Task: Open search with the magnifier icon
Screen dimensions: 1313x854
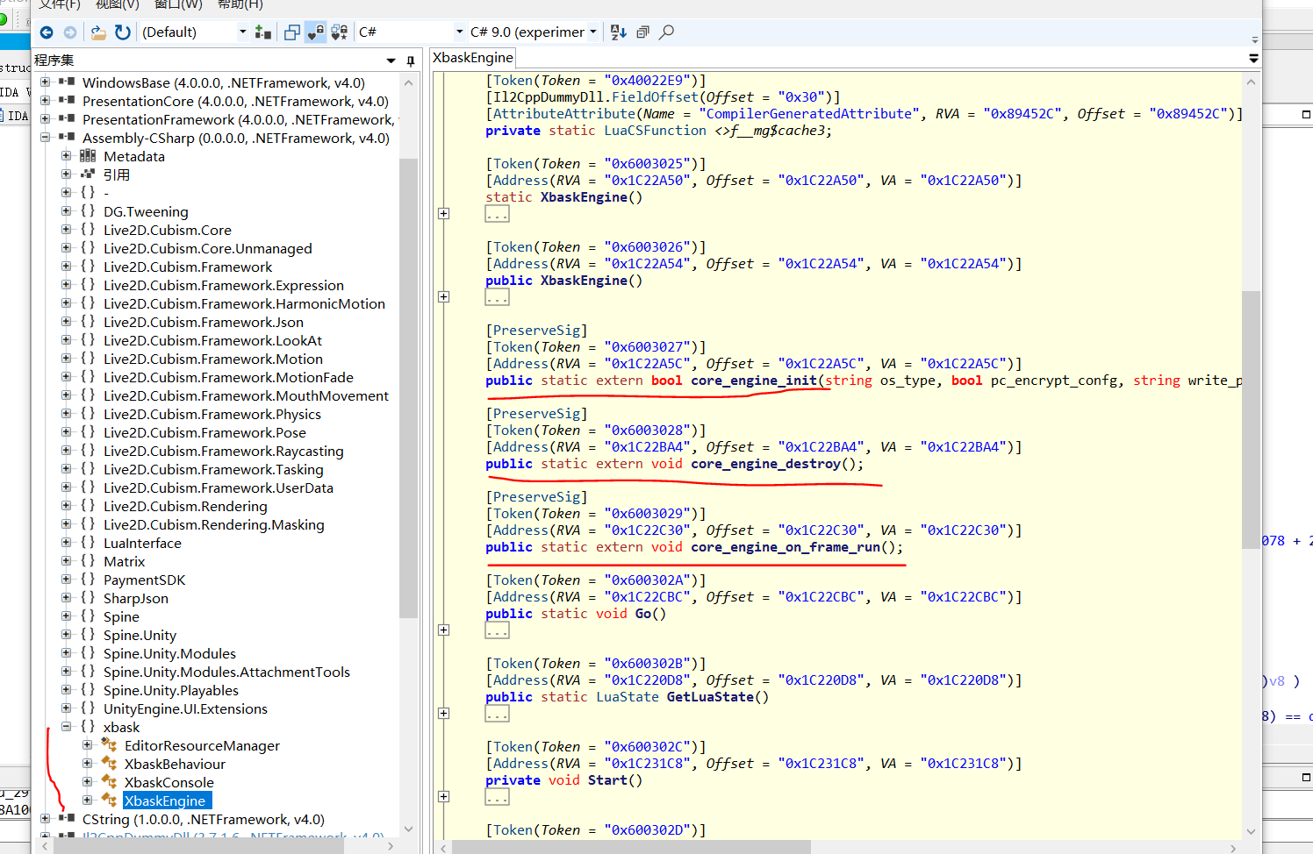Action: pos(667,32)
